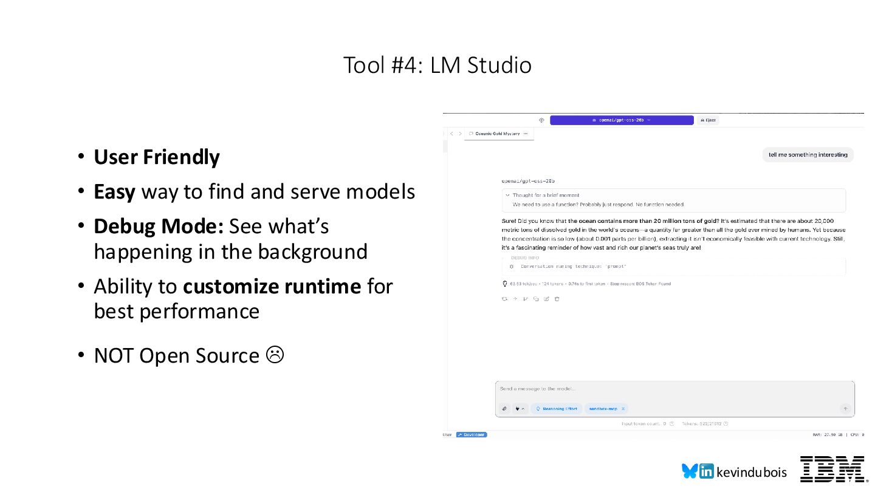Send the message with the up-arrow button
Viewport: 875px width, 492px height.
click(845, 409)
